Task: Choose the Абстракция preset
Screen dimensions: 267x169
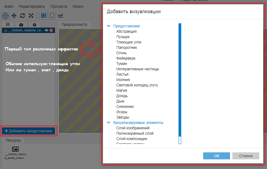Action: click(x=126, y=31)
